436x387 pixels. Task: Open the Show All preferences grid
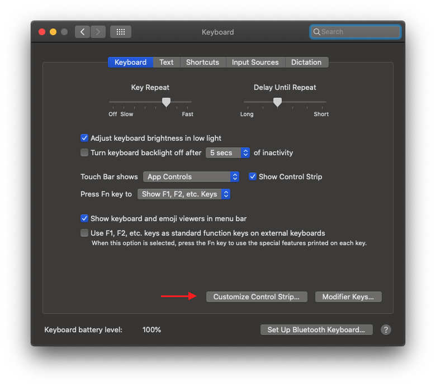click(x=121, y=32)
